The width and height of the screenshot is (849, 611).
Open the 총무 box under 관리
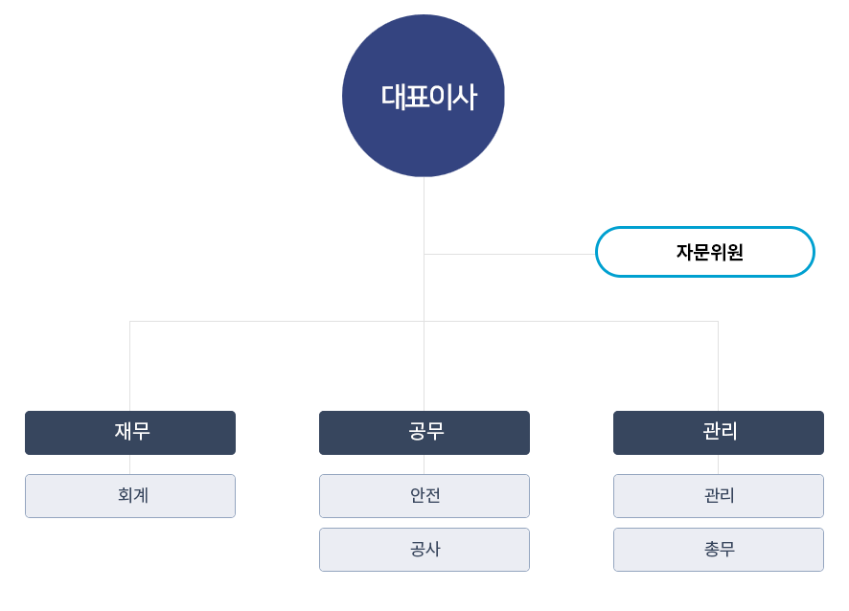(719, 550)
